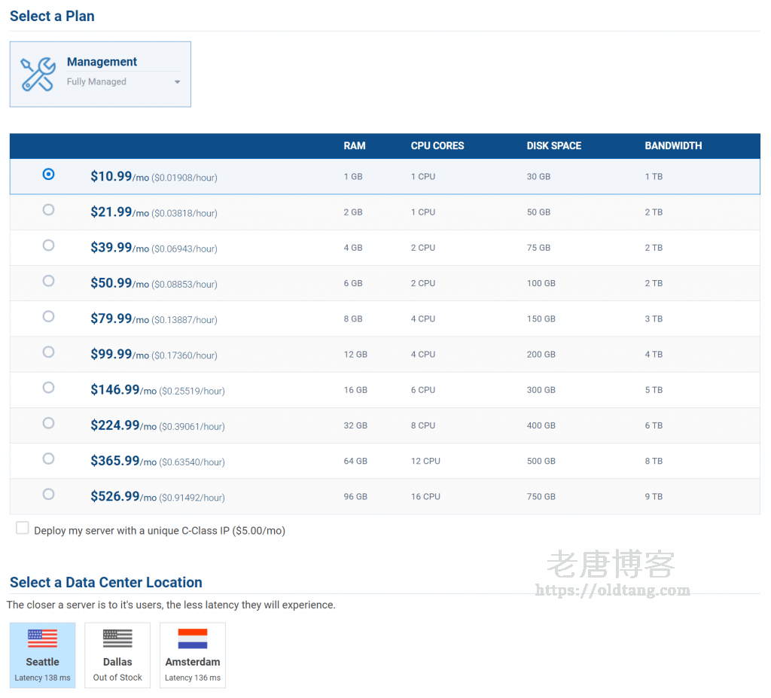771x698 pixels.
Task: Select the $21.99/mo plan radio button
Action: (x=48, y=210)
